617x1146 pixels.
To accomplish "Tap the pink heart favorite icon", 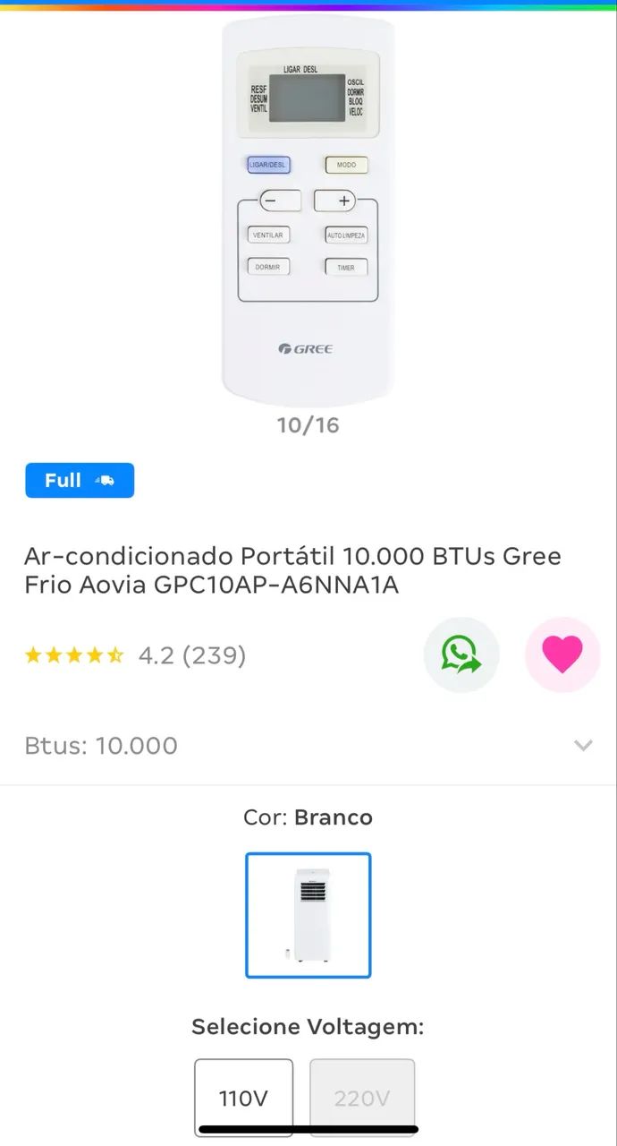I will [x=562, y=654].
